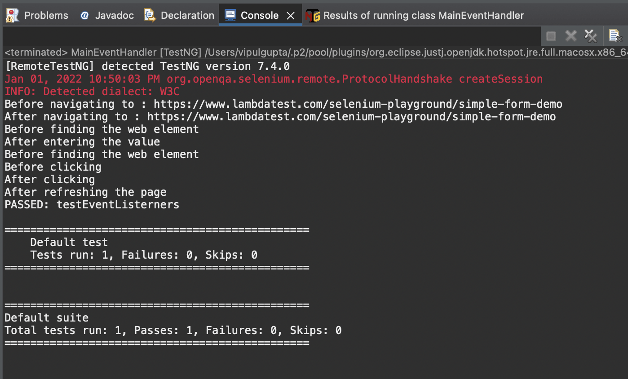Click the Console tab monitor icon

(x=230, y=15)
